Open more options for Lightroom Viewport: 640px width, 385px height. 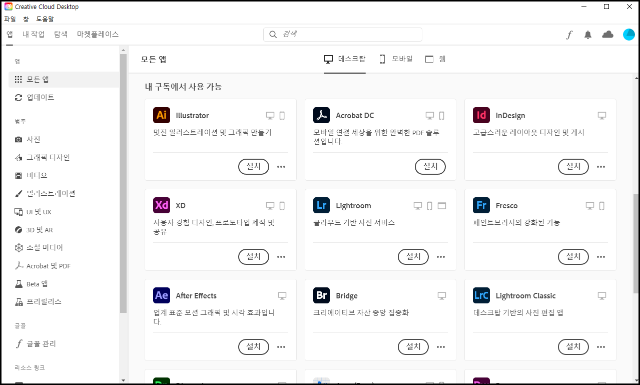[x=441, y=257]
